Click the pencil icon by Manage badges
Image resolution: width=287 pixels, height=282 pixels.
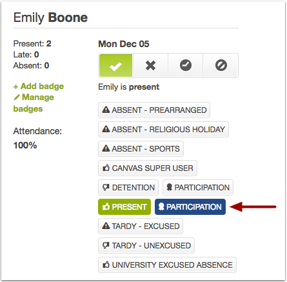(17, 97)
